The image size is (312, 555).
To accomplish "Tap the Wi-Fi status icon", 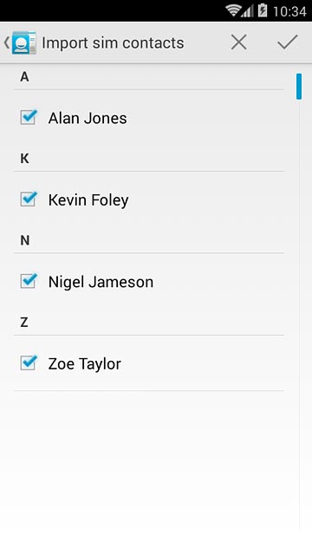I will click(x=233, y=10).
